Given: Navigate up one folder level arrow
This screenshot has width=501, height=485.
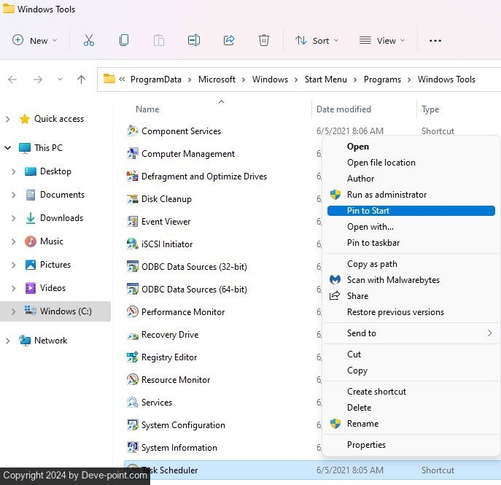Looking at the screenshot, I should click(81, 79).
